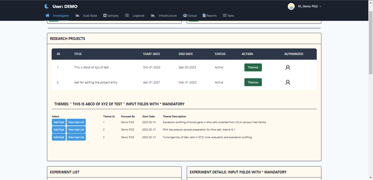This screenshot has height=180, width=373.
Task: Click the list icon beside Logbook
Action: click(127, 16)
